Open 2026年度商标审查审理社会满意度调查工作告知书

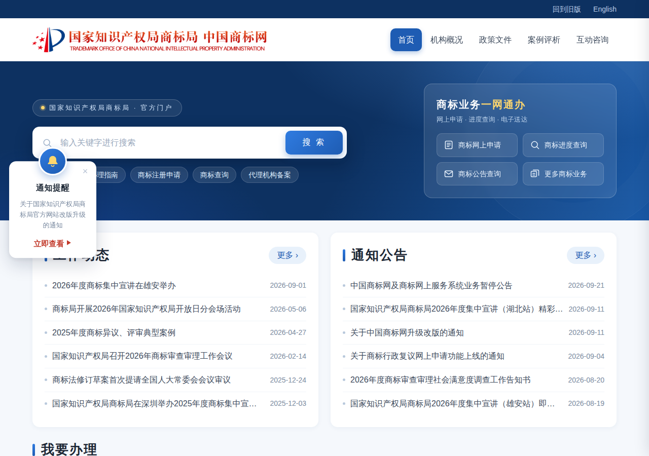coord(474,380)
